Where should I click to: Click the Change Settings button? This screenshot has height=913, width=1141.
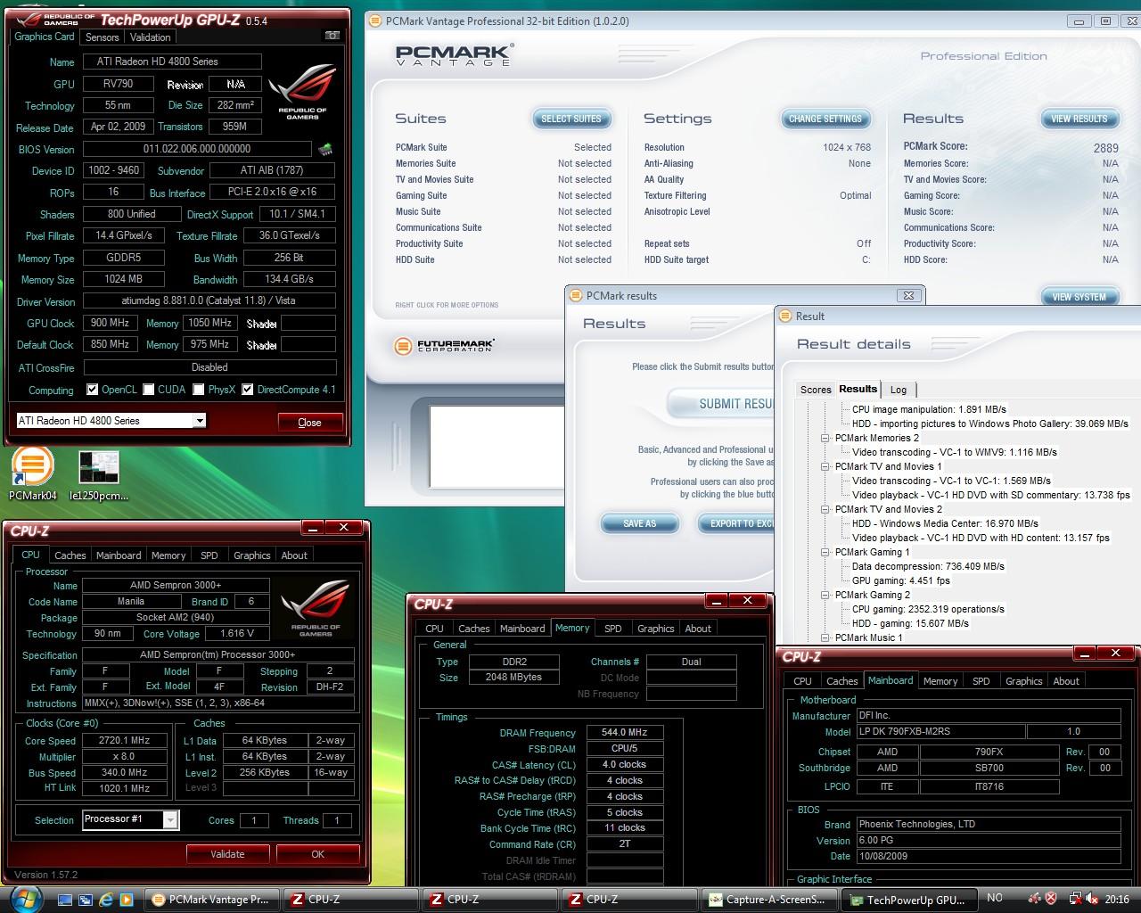coord(825,119)
